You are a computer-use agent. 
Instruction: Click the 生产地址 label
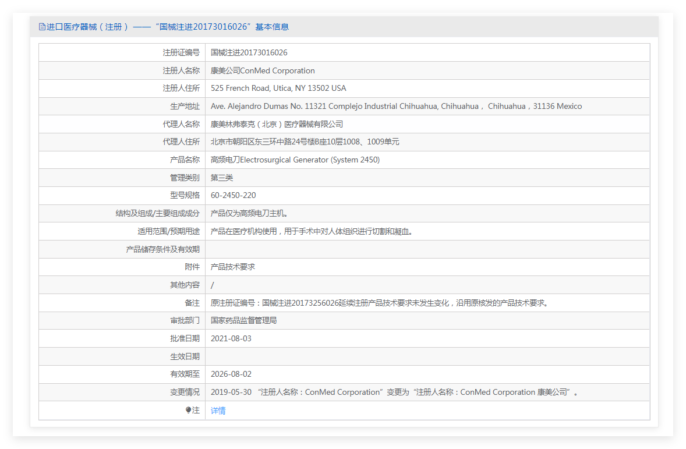(185, 107)
